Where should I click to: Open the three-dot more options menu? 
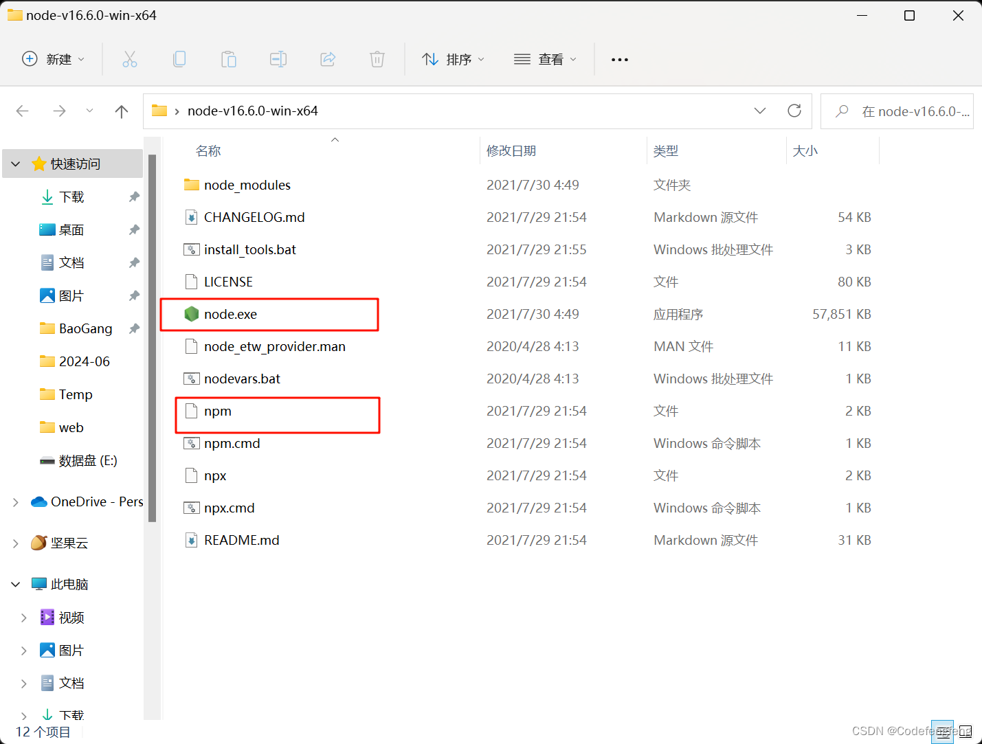click(x=620, y=60)
